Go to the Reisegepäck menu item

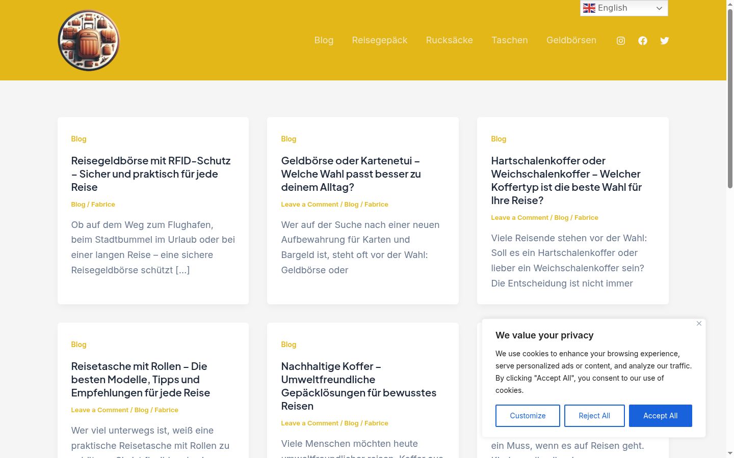pos(380,40)
